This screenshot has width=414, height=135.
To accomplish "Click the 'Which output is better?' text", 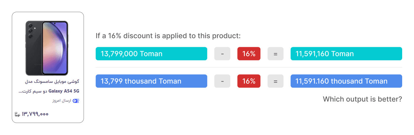I will (363, 99).
